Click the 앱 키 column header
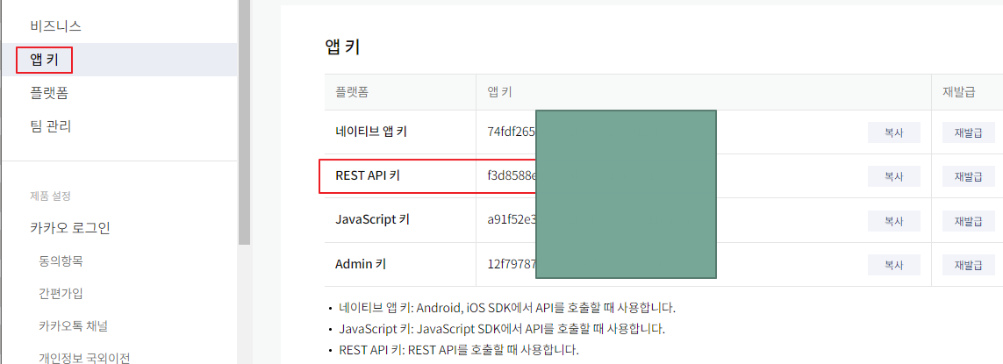The width and height of the screenshot is (1003, 364). pos(499,92)
